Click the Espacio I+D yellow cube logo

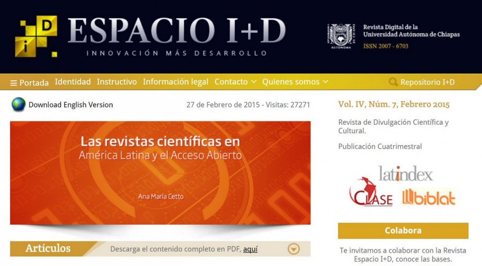[36, 36]
